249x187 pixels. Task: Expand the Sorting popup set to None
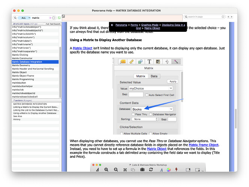145,119
